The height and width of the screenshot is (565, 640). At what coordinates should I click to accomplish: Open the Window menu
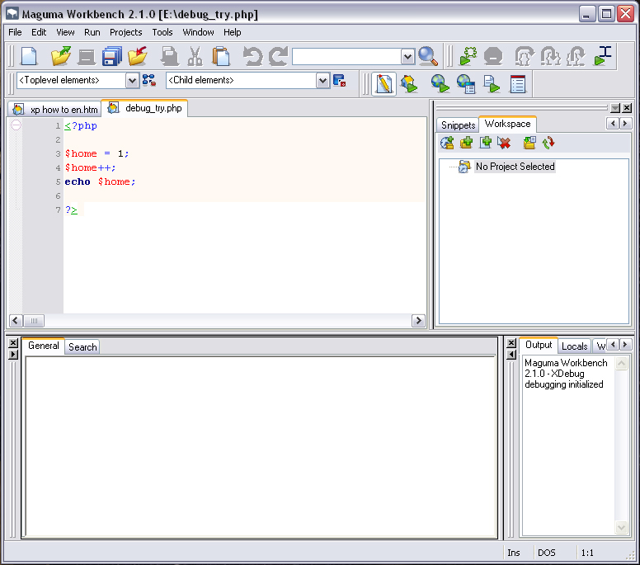pyautogui.click(x=198, y=32)
